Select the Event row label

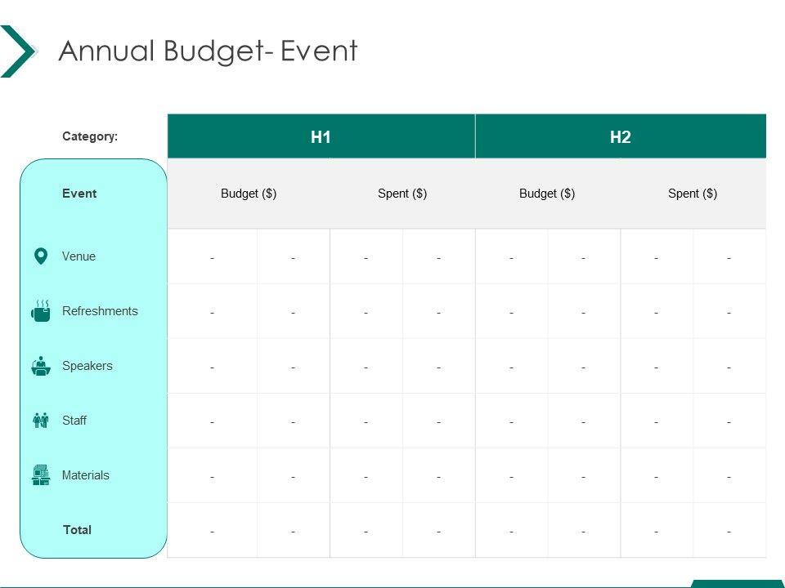79,194
